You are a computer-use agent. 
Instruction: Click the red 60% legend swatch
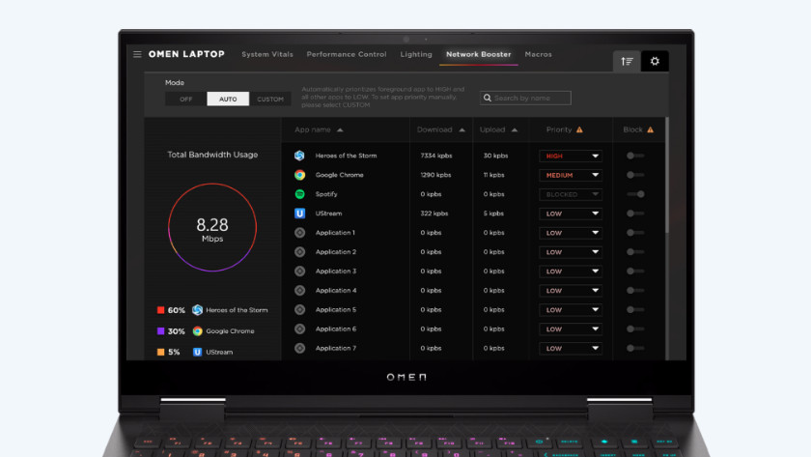click(161, 310)
